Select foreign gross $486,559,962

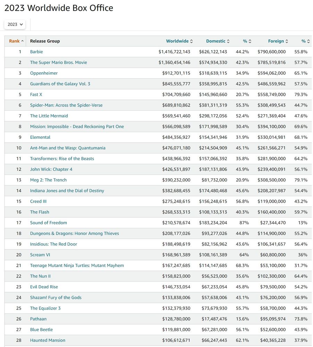click(x=272, y=84)
